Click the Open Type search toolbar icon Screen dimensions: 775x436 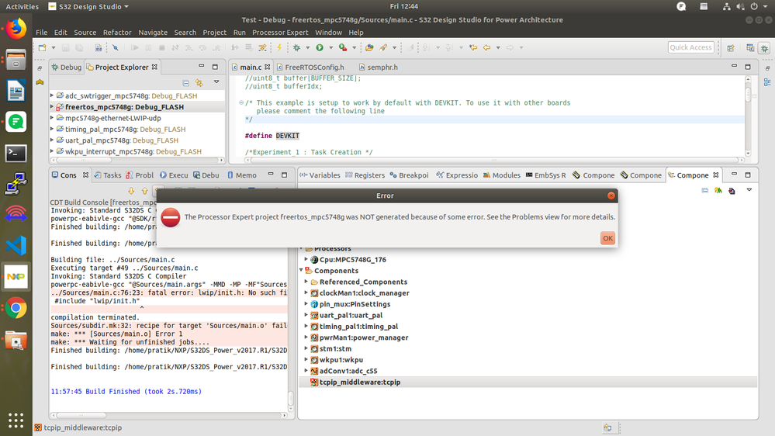pyautogui.click(x=369, y=47)
